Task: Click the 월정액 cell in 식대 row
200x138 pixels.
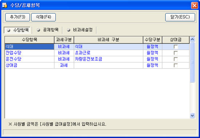Action: pos(153,47)
